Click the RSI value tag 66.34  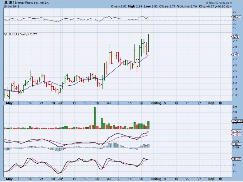tap(236, 17)
